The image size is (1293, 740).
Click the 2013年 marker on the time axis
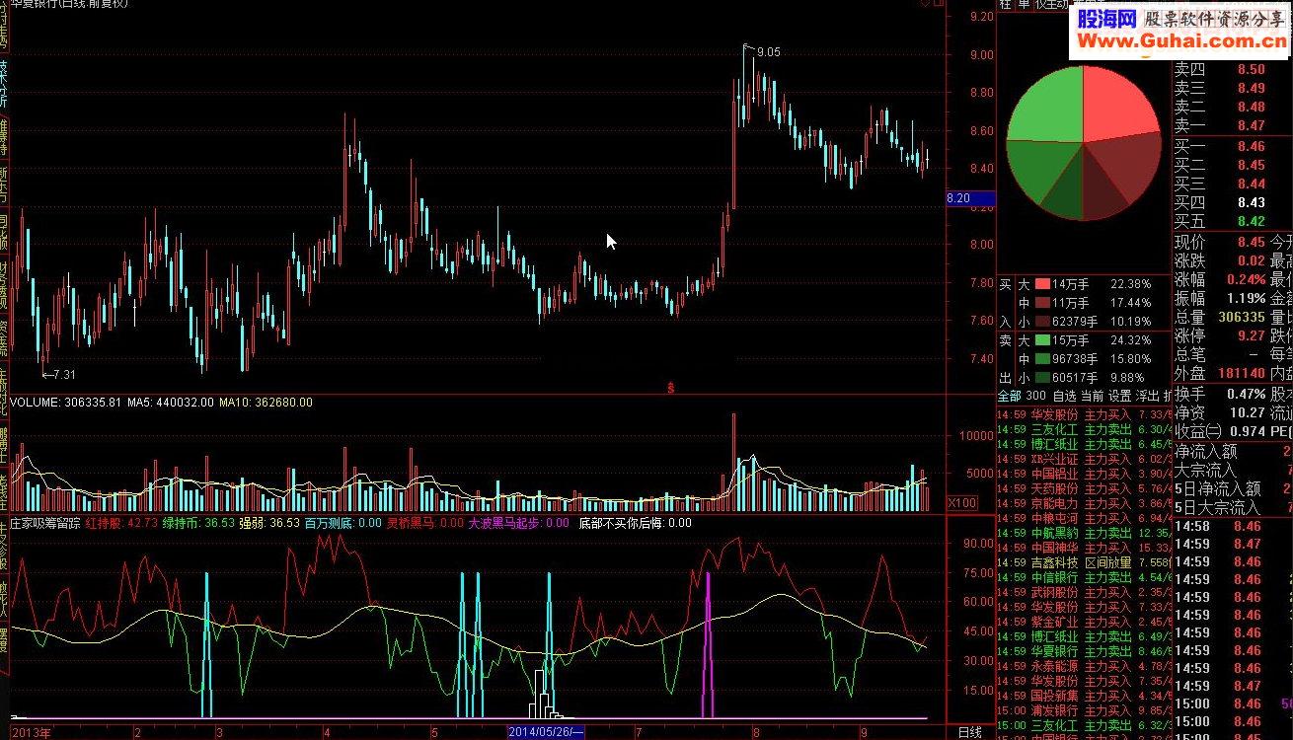point(31,732)
